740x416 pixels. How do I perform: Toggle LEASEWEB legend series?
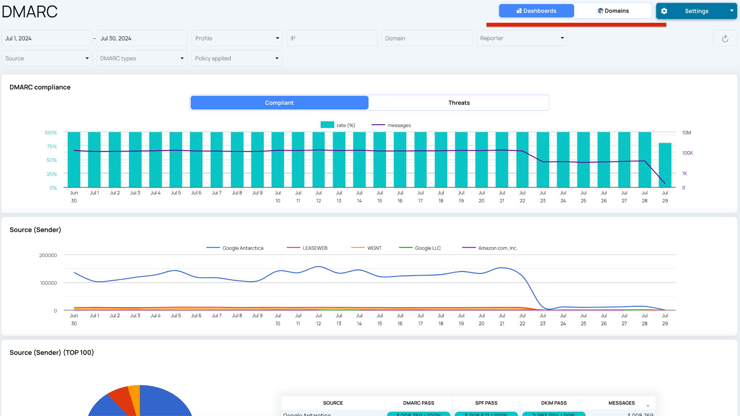pyautogui.click(x=307, y=248)
